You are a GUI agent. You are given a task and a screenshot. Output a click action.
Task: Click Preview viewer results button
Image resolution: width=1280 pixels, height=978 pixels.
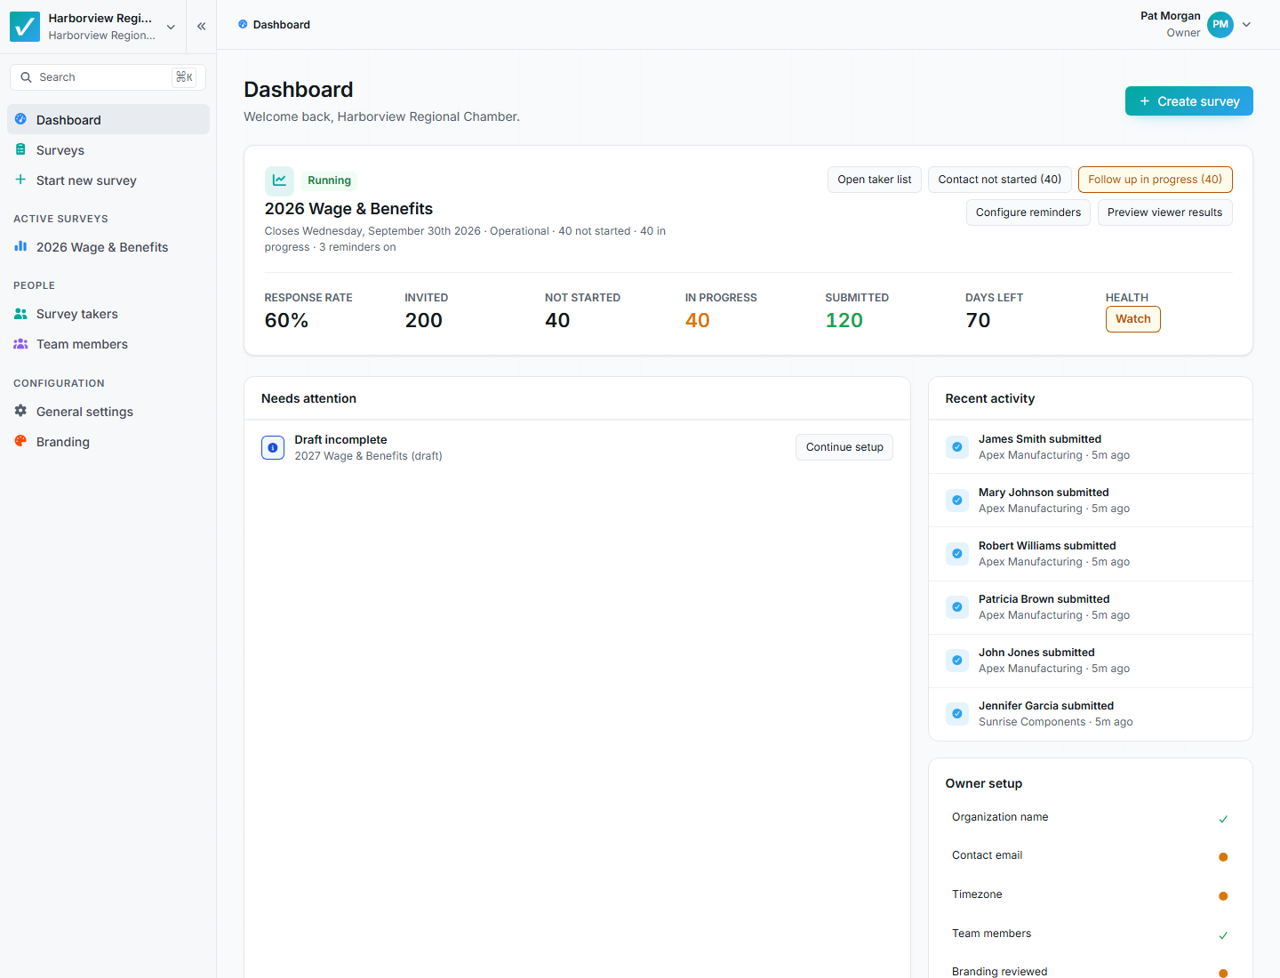(1164, 212)
